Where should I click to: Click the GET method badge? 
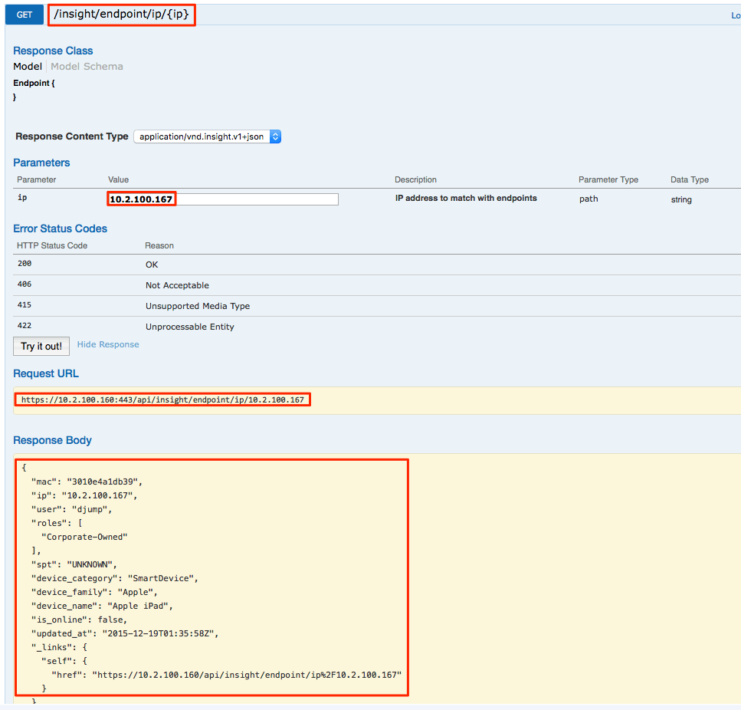click(x=24, y=15)
